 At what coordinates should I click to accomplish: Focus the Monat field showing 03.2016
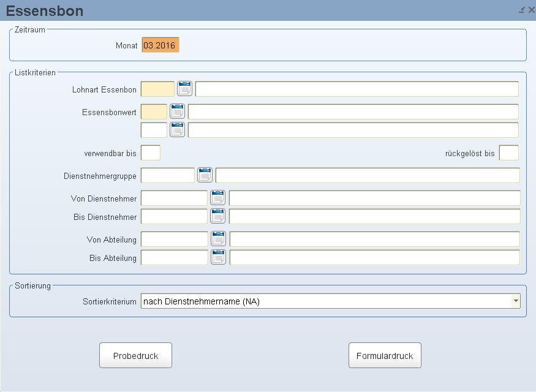tap(160, 45)
